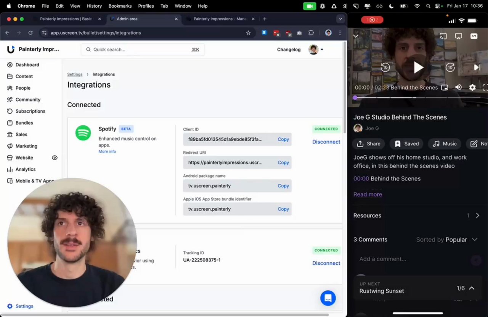Expand description with Read more
This screenshot has width=488, height=317.
pyautogui.click(x=368, y=195)
